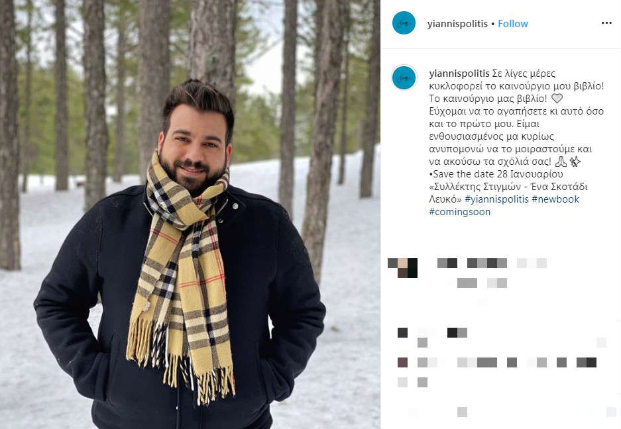Click the blue avatar beside the caption
This screenshot has height=429, width=621.
pyautogui.click(x=404, y=77)
